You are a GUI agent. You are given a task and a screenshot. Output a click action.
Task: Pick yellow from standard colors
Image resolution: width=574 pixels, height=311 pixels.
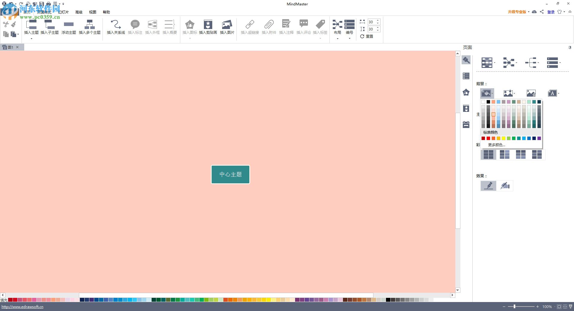pyautogui.click(x=503, y=138)
